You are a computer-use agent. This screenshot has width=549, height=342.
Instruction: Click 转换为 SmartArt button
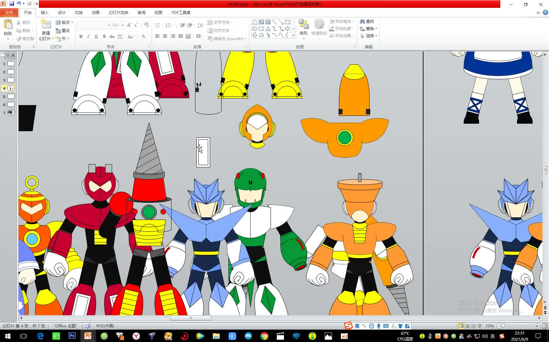point(227,39)
